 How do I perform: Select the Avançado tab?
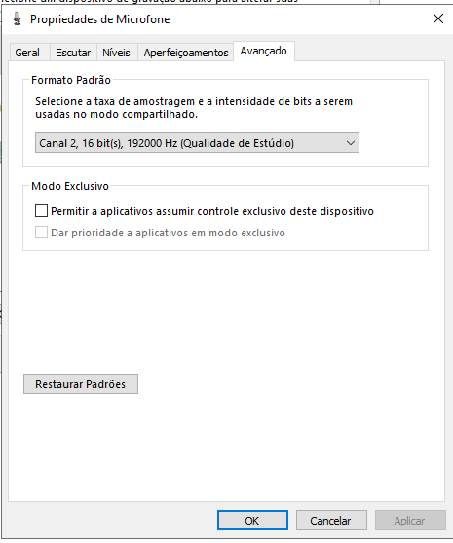click(264, 51)
